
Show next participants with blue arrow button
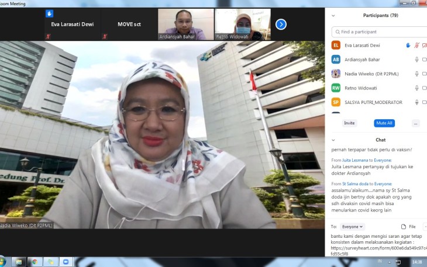(x=281, y=25)
